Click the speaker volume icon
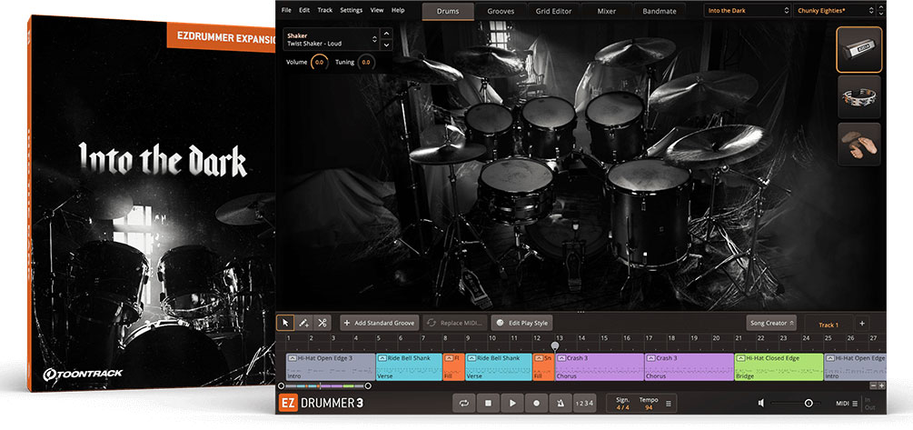The image size is (913, 430). point(761,404)
